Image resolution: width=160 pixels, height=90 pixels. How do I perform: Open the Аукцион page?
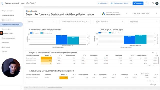tap(4, 52)
